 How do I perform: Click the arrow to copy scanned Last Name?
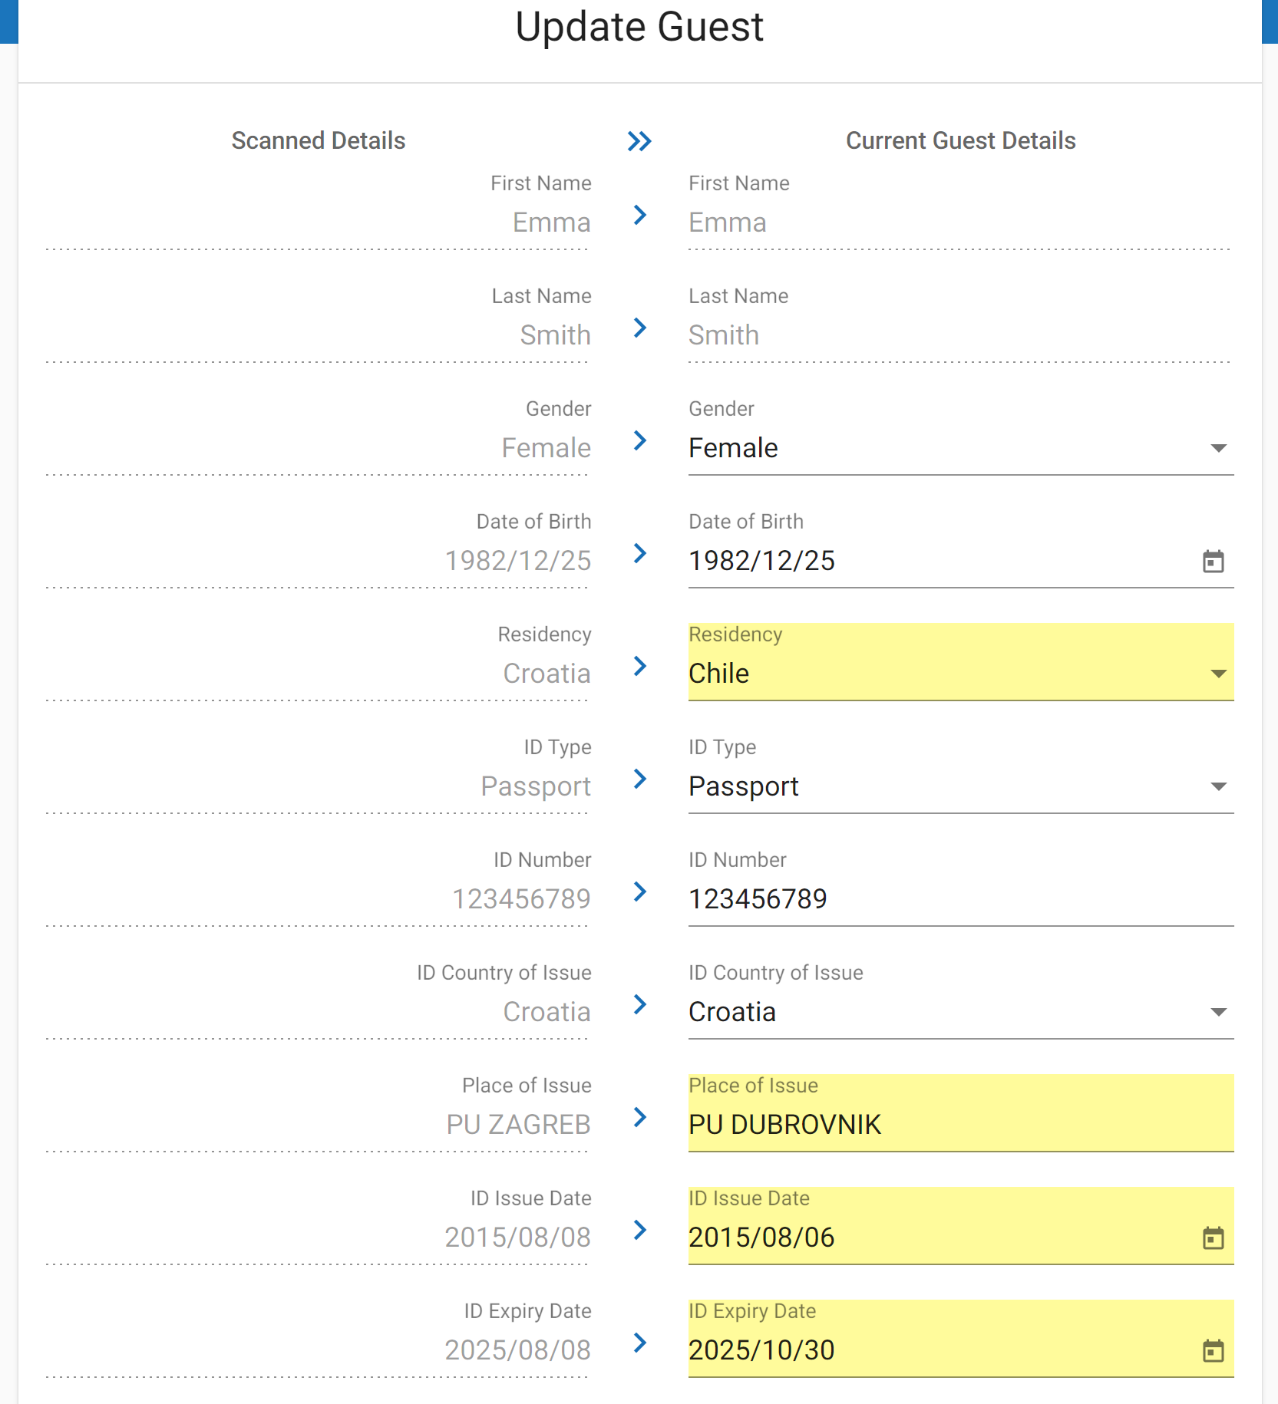tap(639, 329)
